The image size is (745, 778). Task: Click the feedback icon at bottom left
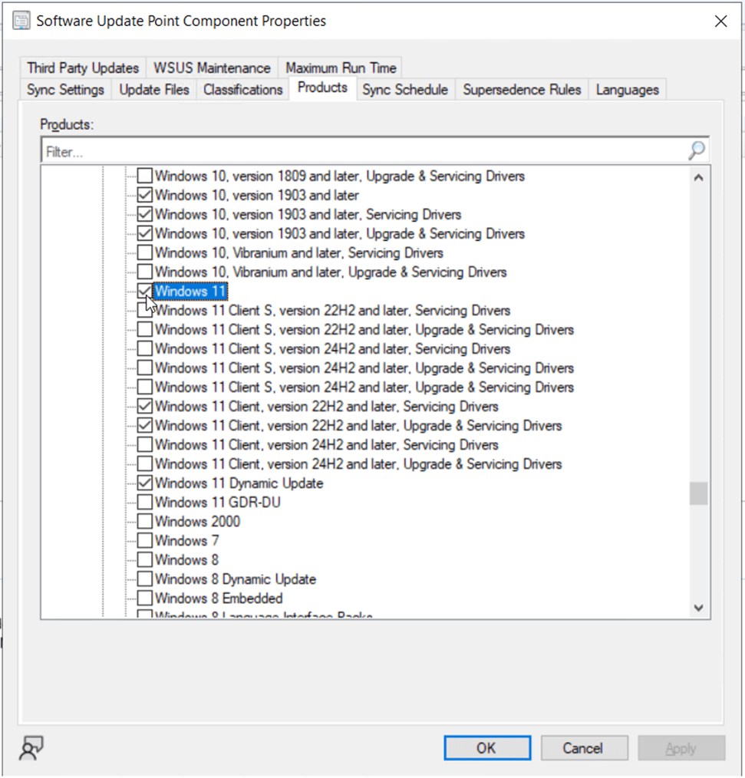[x=31, y=747]
